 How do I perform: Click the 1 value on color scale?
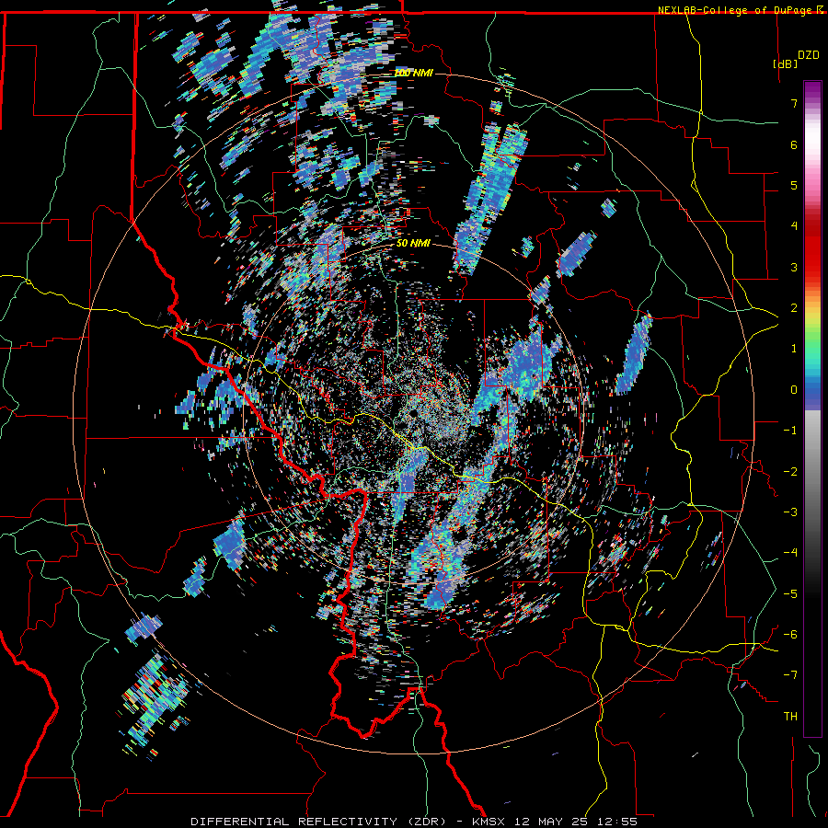coord(794,349)
